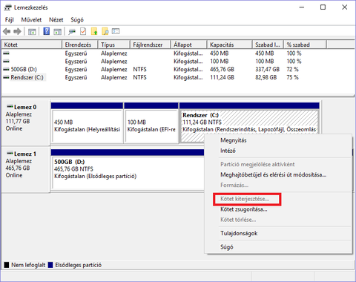
Task: Sort by the Kapacitás column header
Action: [230, 45]
